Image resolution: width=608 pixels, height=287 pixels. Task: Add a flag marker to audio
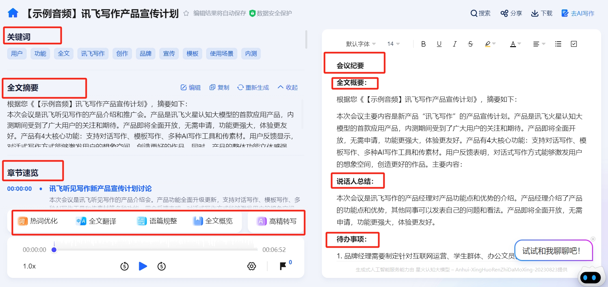[x=283, y=266]
